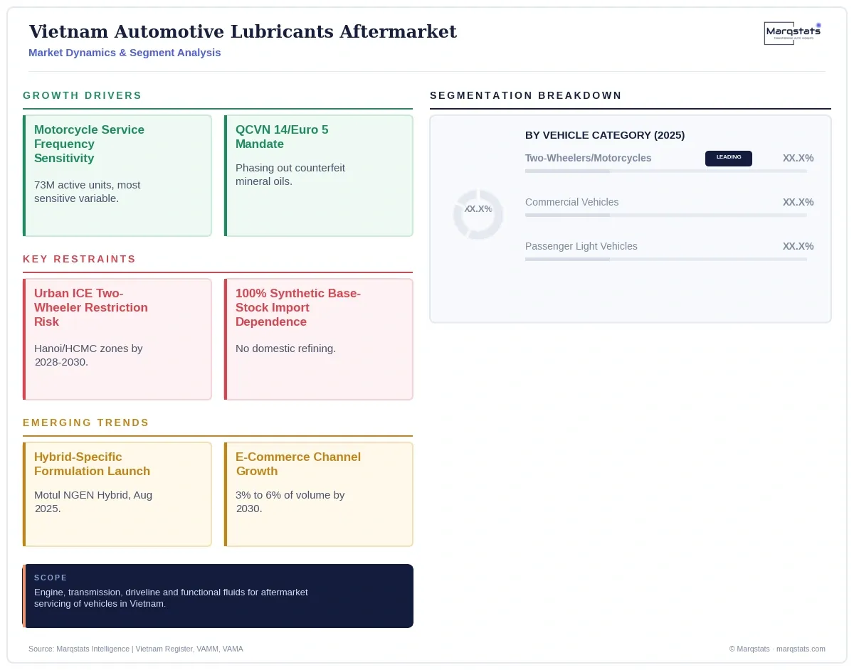Open the QCVN 14/Euro 5 Mandate card
854x670 pixels.
(x=319, y=176)
